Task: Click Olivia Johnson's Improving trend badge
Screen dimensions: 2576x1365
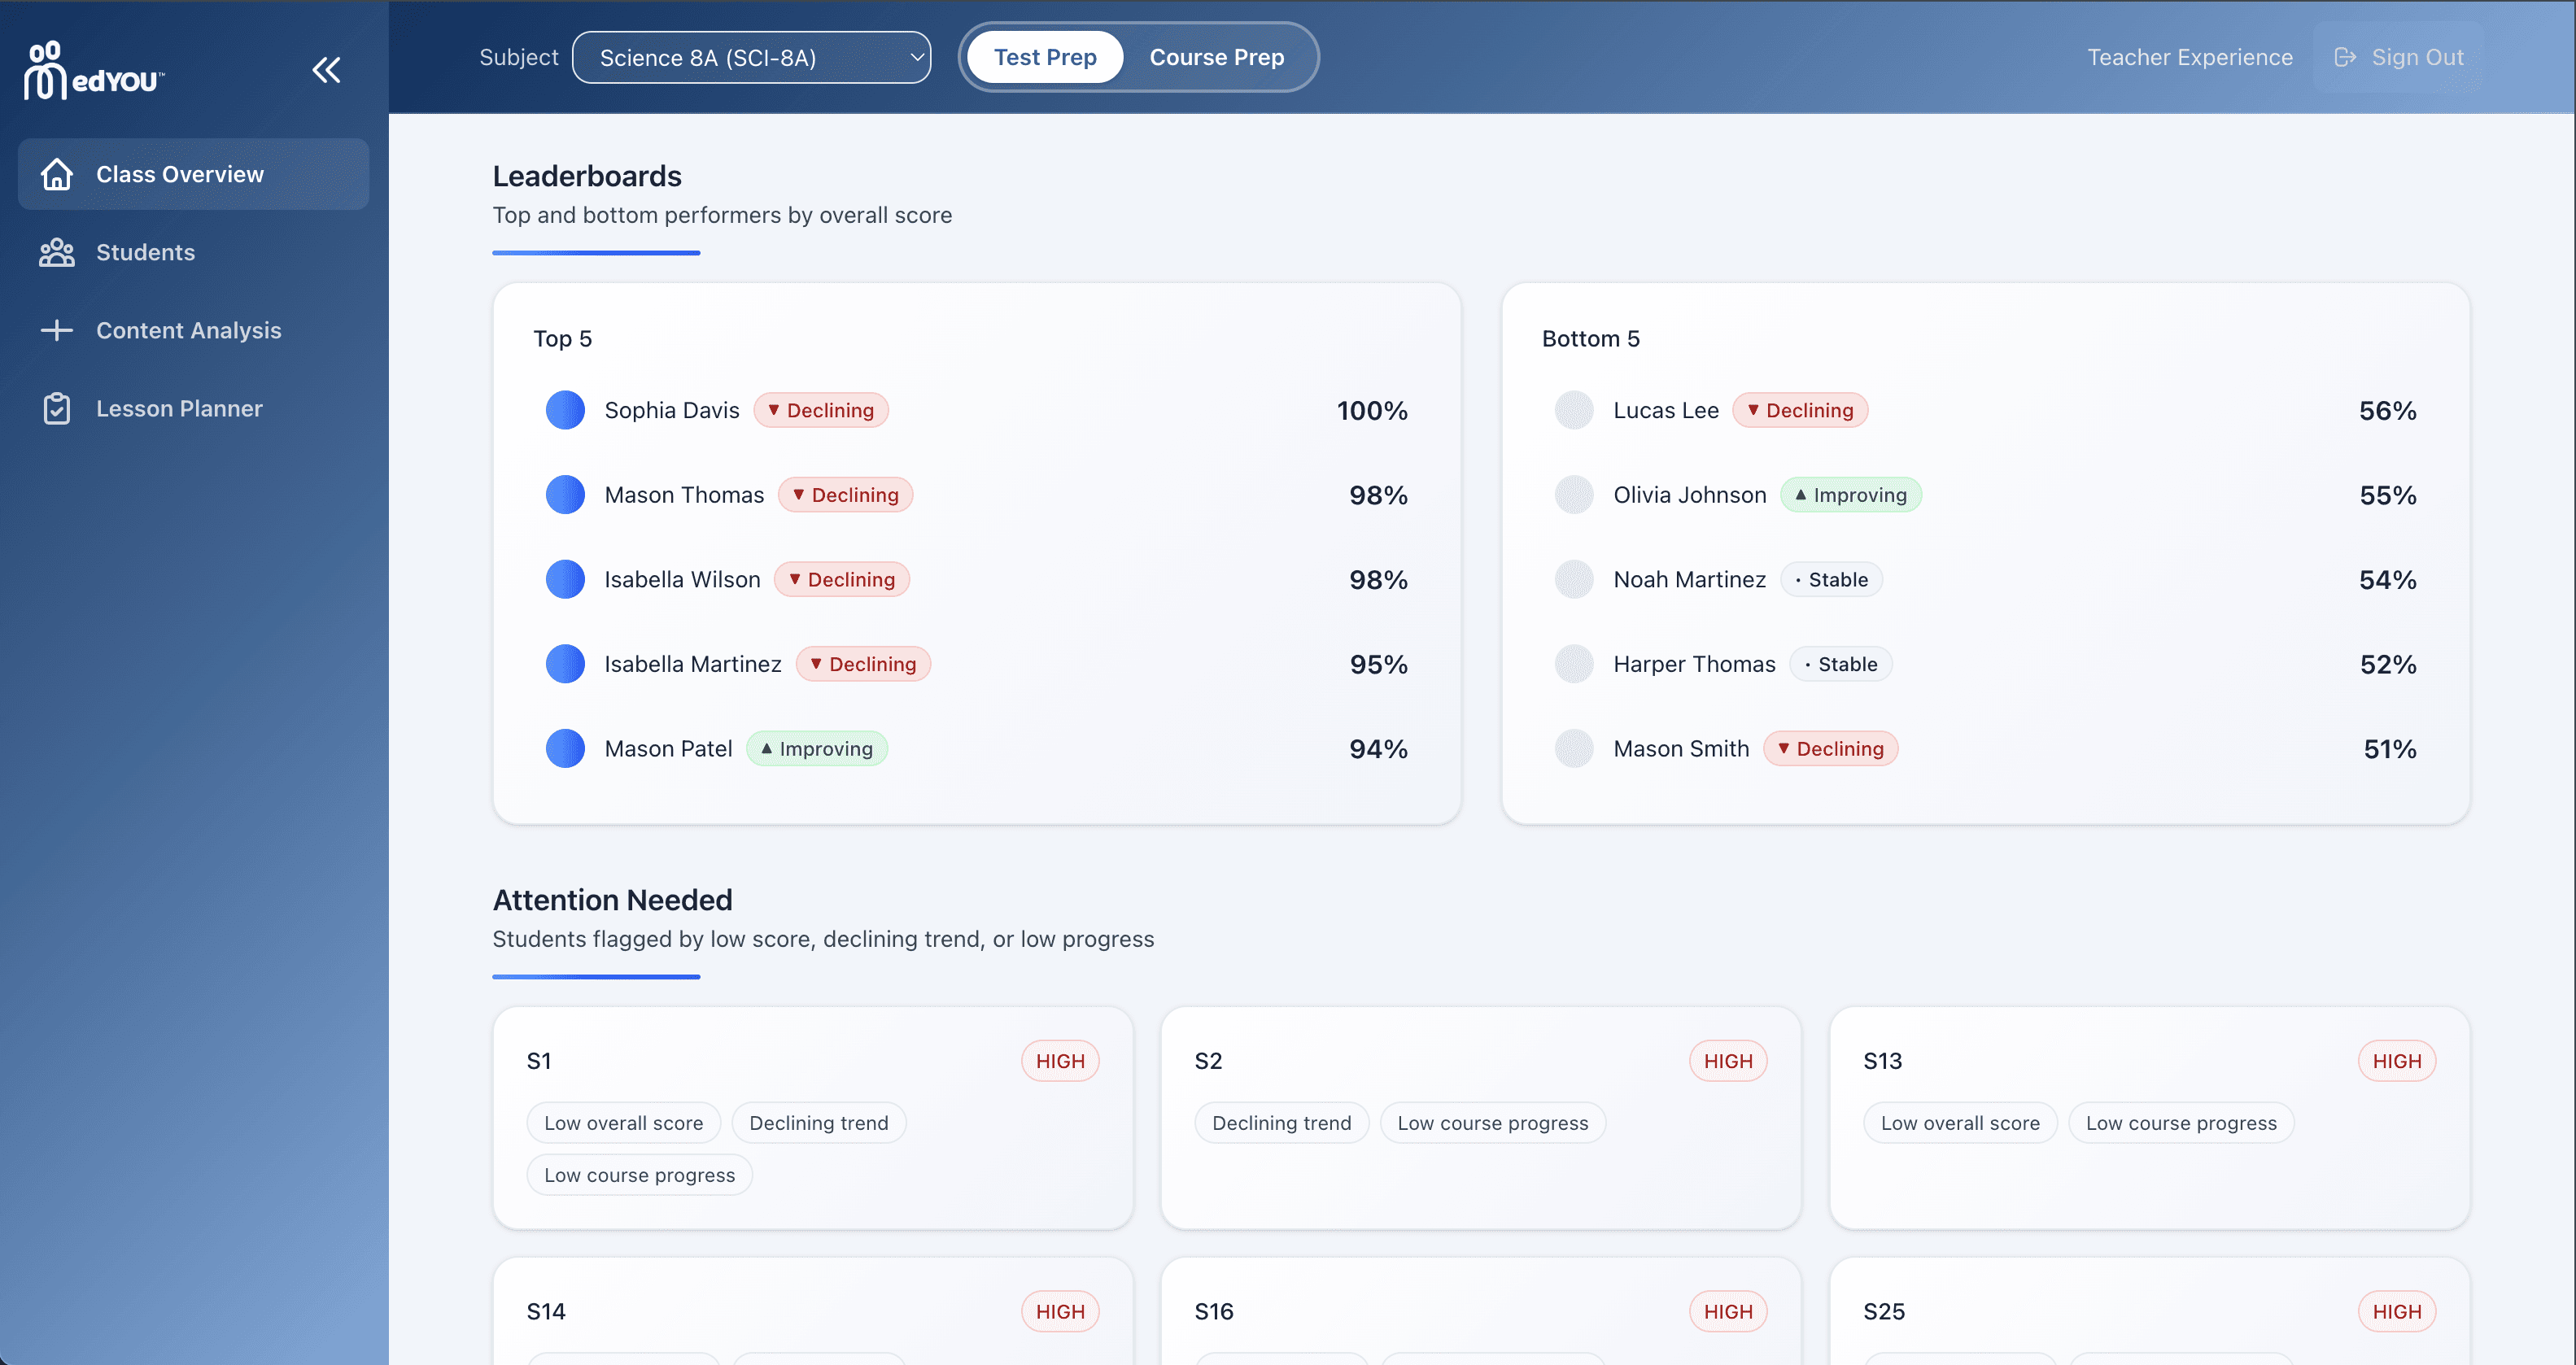Action: 1850,495
